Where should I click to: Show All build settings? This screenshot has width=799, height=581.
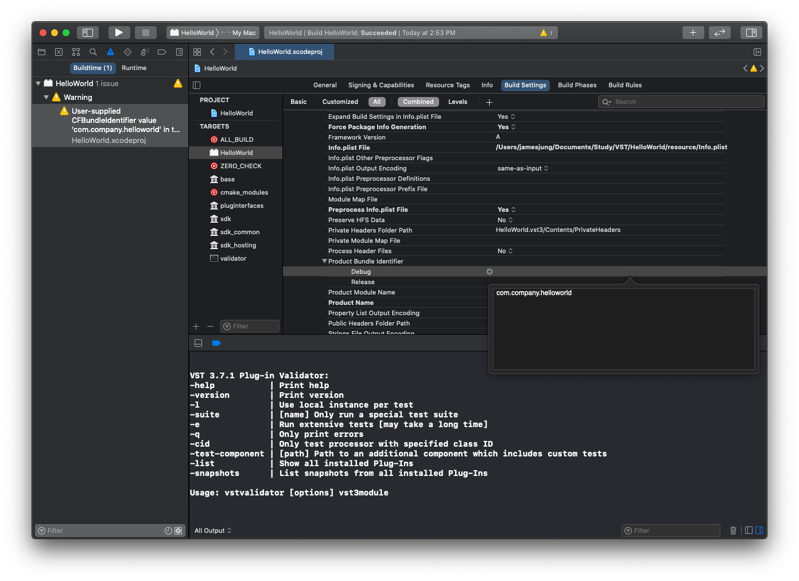tap(377, 102)
